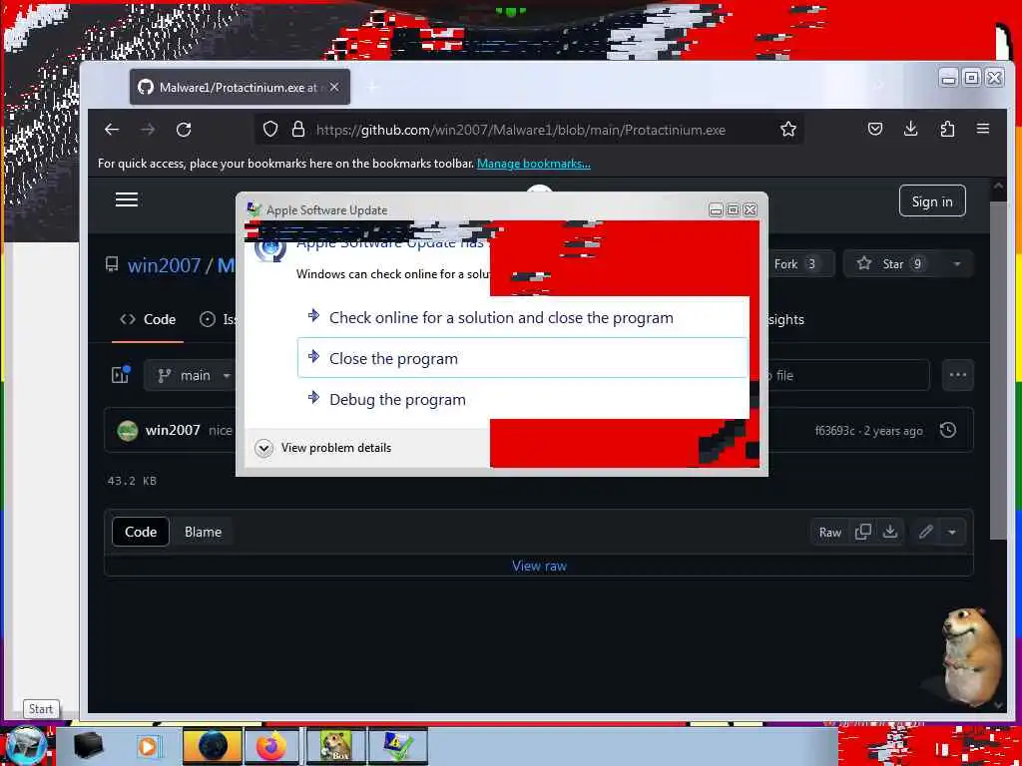Expand View problem details

pos(323,448)
